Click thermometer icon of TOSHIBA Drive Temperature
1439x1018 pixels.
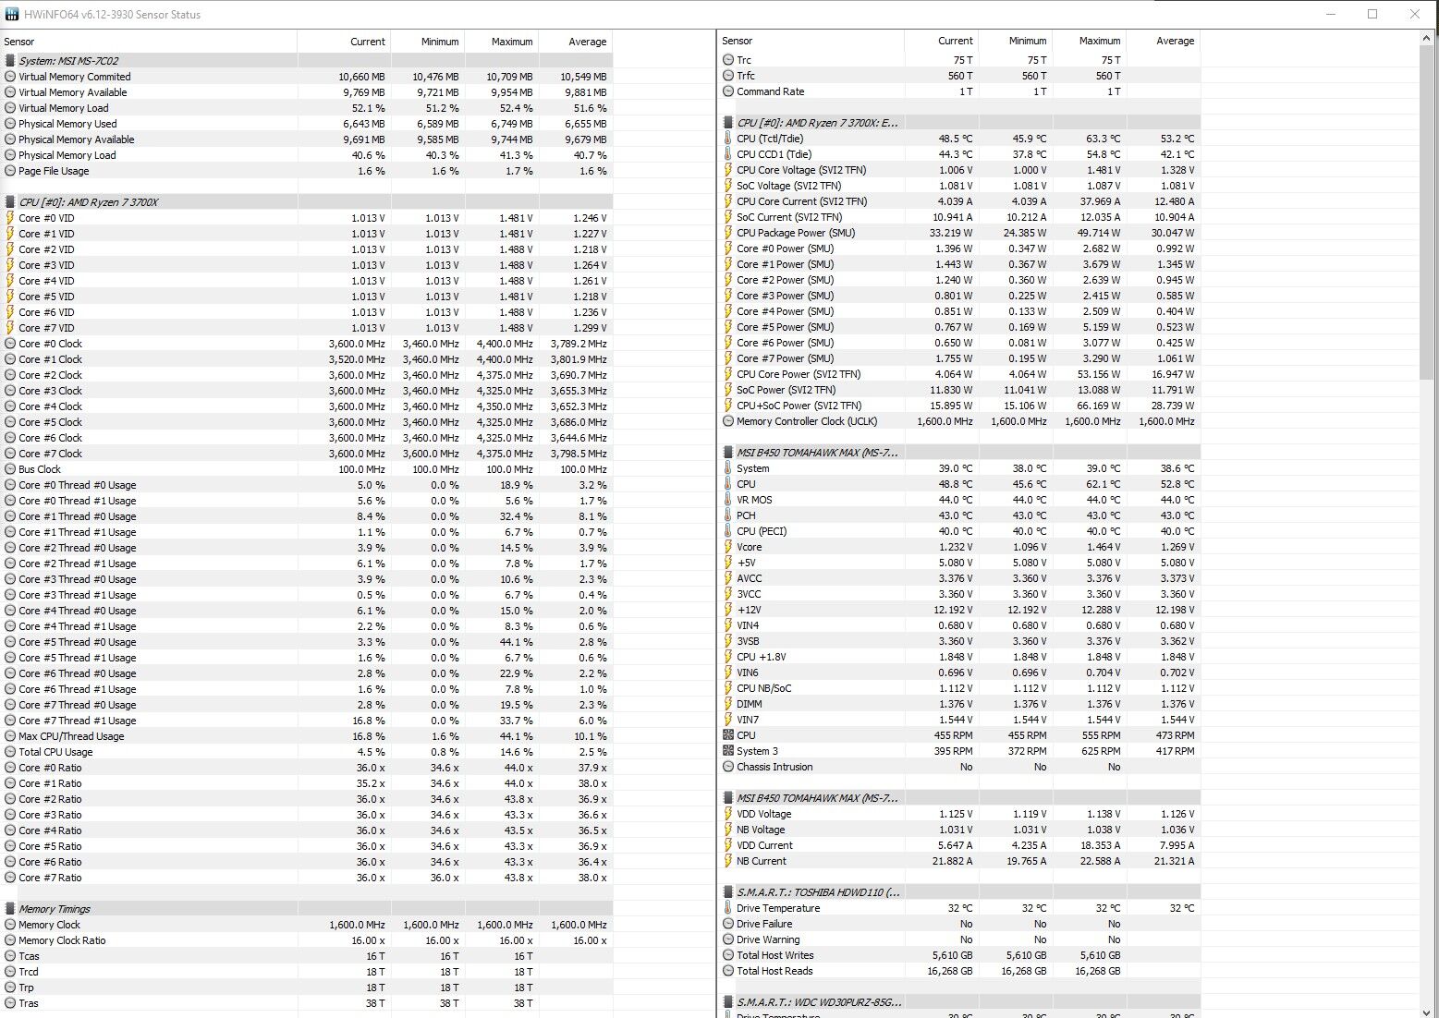pos(728,908)
